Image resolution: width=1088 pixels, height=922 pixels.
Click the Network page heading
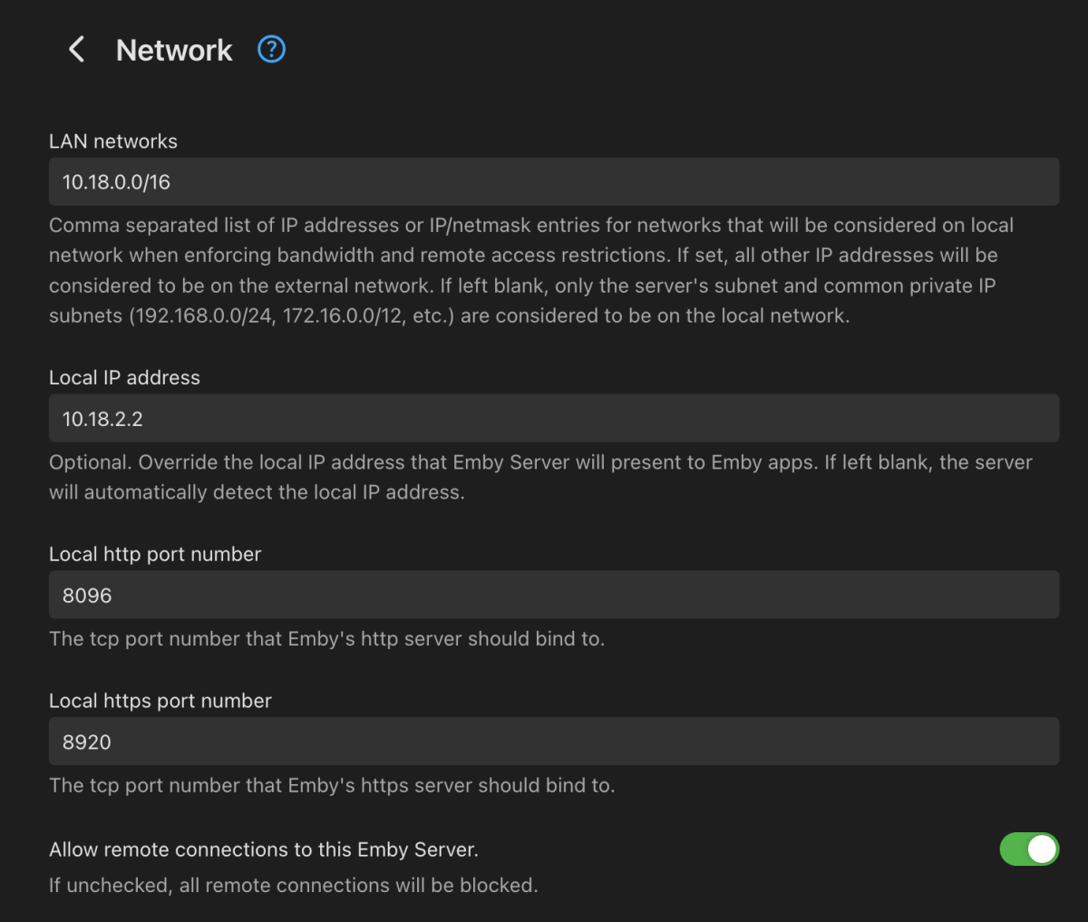click(174, 50)
